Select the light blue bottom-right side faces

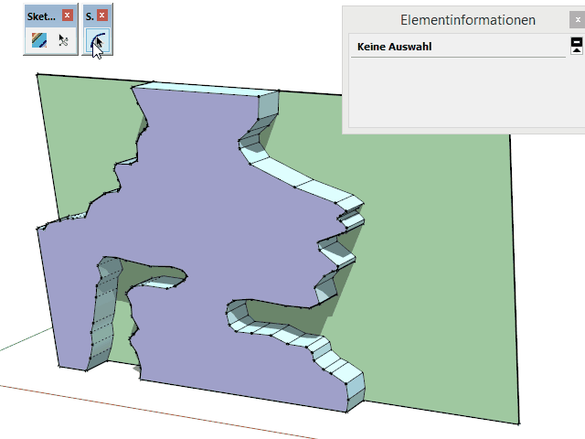click(x=343, y=370)
